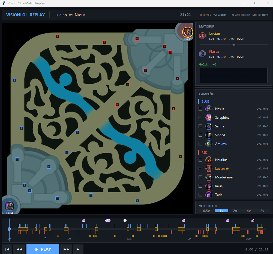The height and width of the screenshot is (254, 273).
Task: Click Taric's portrait icon
Action: 209,195
